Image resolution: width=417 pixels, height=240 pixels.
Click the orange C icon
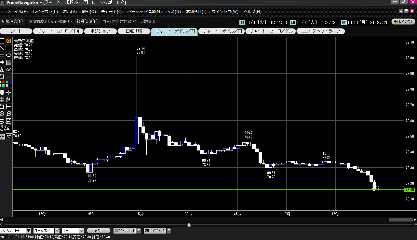pyautogui.click(x=9, y=41)
